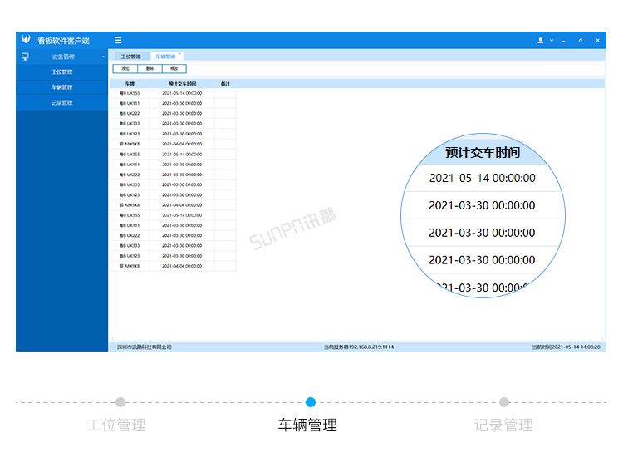This screenshot has width=623, height=472.
Task: Click the 删除 button
Action: click(x=150, y=69)
